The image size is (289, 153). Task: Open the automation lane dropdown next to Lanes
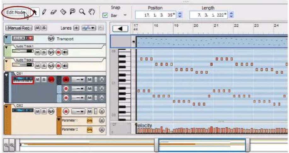(x=89, y=28)
